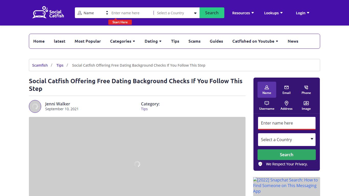Follow the Tips breadcrumb link
349x196 pixels.
coord(60,65)
